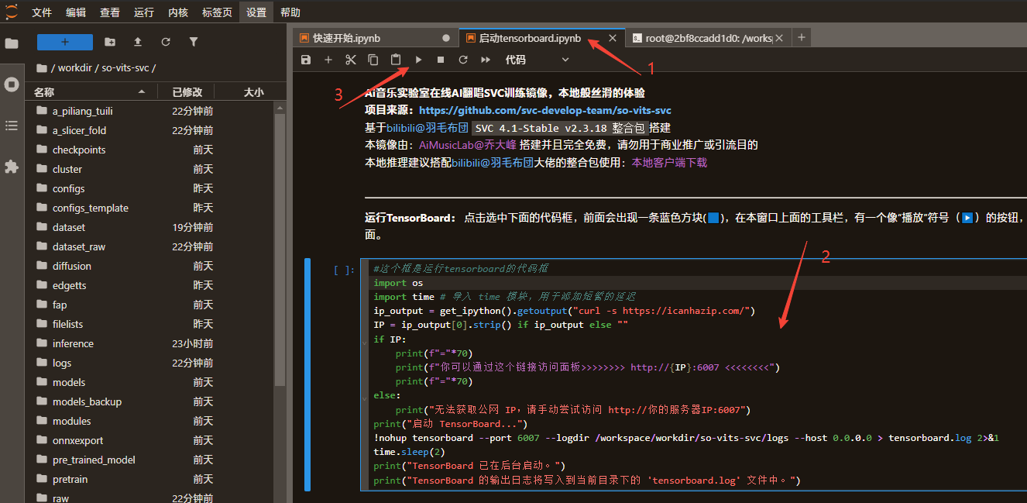Paste cell from clipboard icon
Image resolution: width=1027 pixels, height=503 pixels.
point(396,60)
